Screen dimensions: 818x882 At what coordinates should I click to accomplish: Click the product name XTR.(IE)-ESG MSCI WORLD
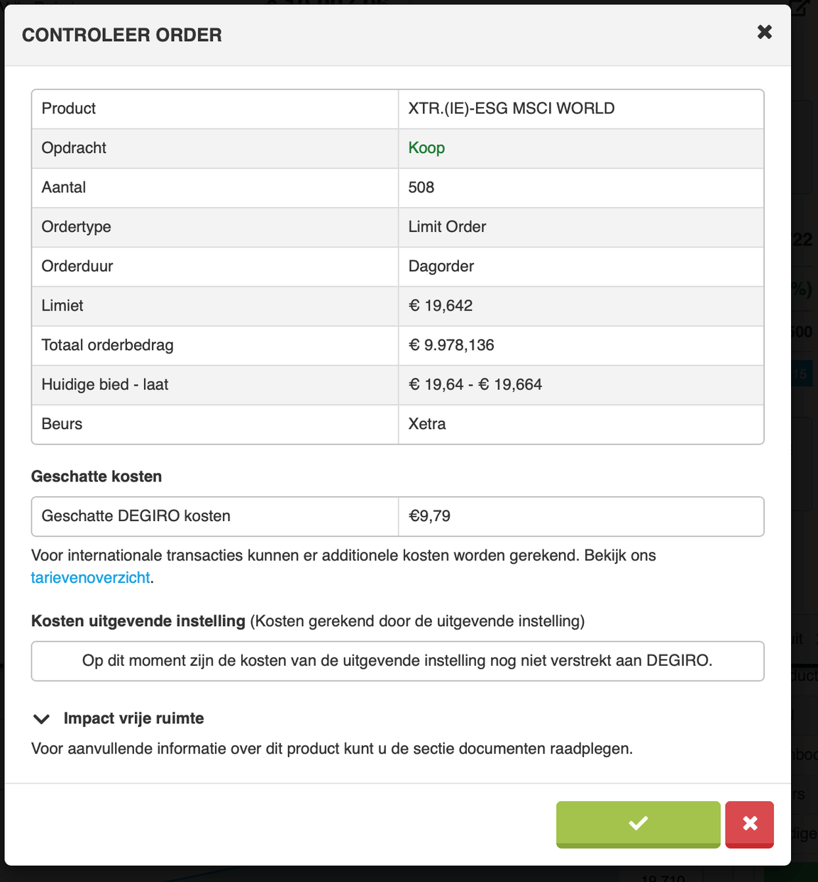511,108
